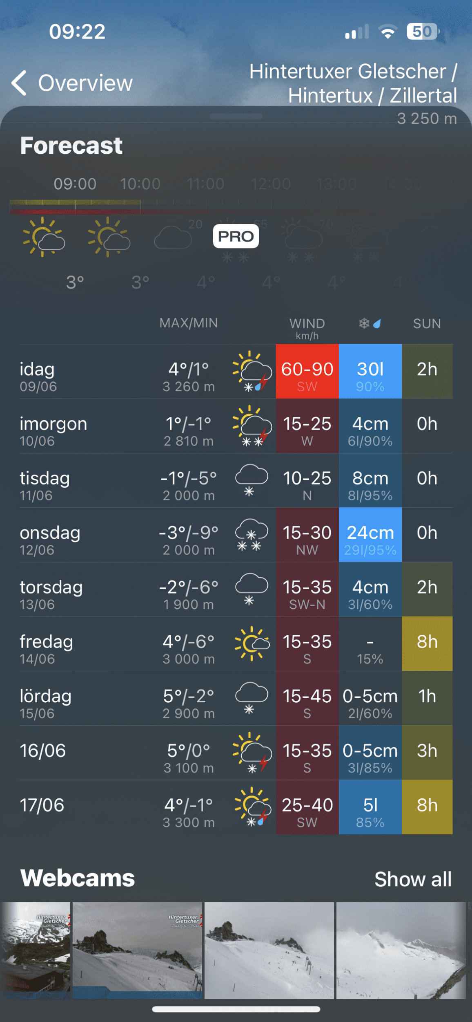Tap the back chevron arrow
The image size is (472, 1022).
pos(20,83)
